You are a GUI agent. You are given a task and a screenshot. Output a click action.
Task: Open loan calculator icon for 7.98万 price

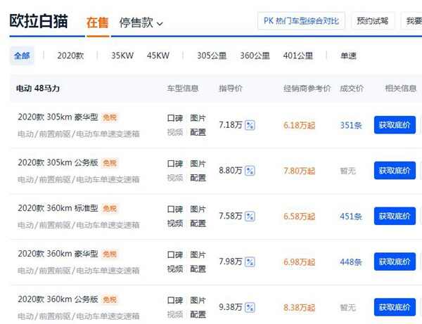(x=250, y=261)
